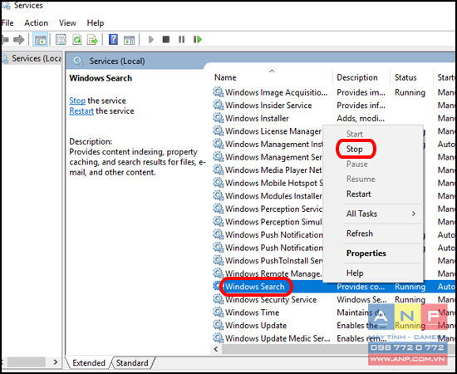This screenshot has width=457, height=374.
Task: Click the Restart Service toolbar icon
Action: [x=197, y=39]
